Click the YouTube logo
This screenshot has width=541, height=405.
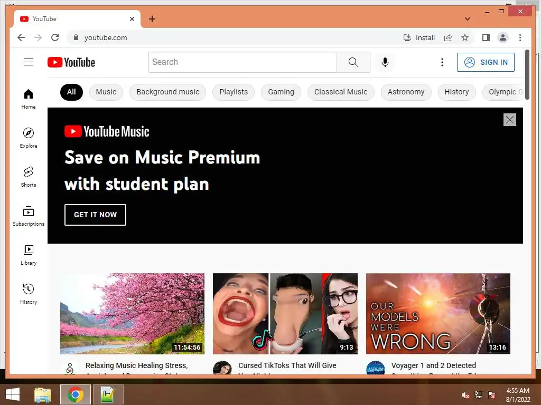(x=71, y=62)
